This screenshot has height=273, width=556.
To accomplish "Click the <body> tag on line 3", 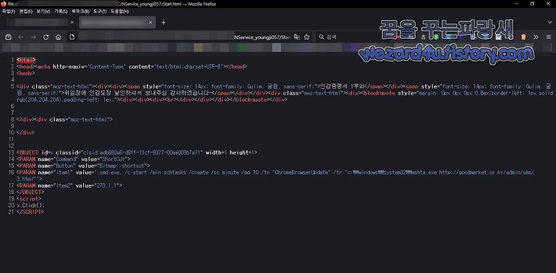I will tap(26, 73).
